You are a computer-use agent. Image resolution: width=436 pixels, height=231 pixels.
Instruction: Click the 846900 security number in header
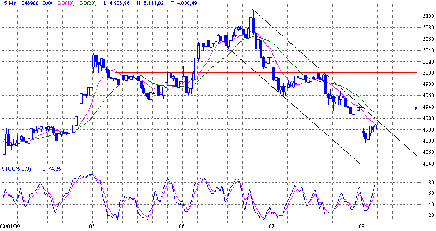coord(29,4)
